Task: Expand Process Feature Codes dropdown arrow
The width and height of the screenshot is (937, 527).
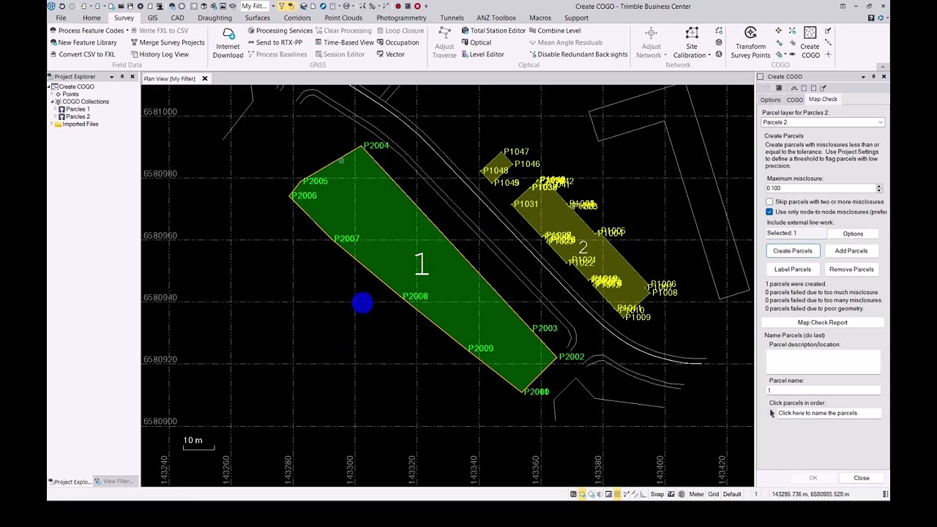Action: (127, 31)
